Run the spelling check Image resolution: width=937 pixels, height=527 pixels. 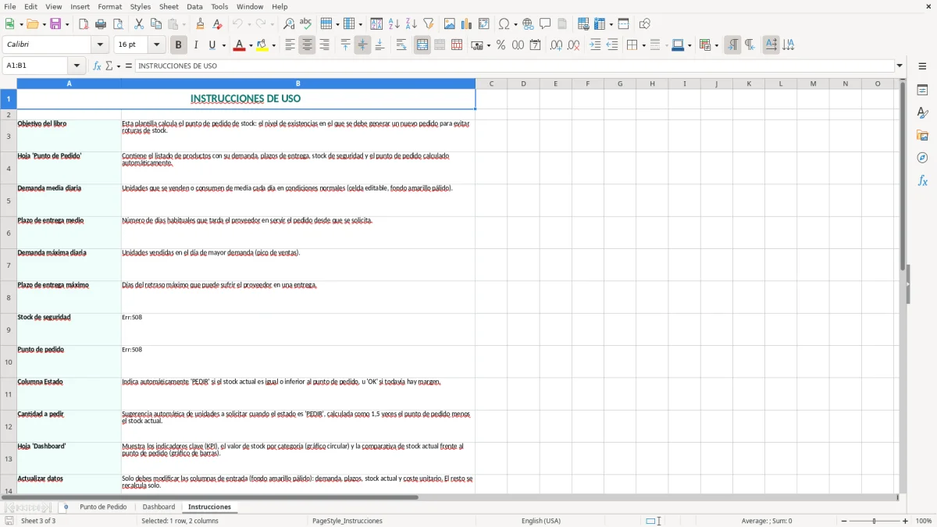pyautogui.click(x=306, y=24)
